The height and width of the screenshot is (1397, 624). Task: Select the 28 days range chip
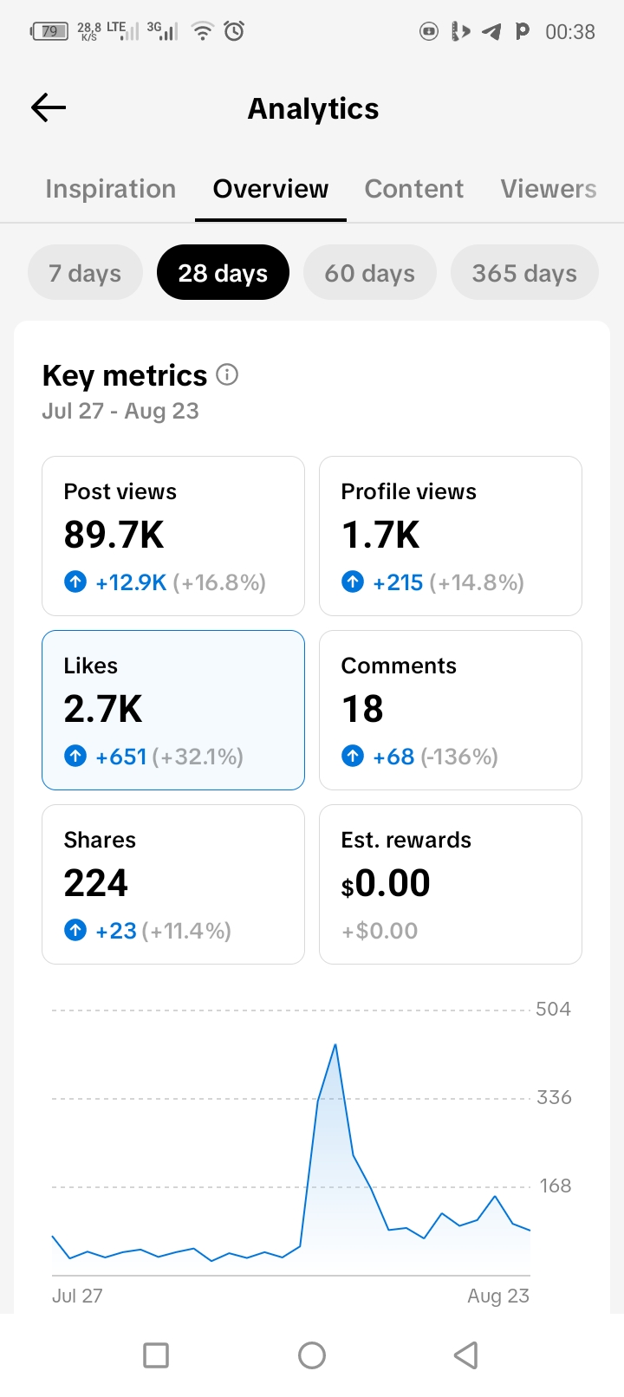point(223,273)
